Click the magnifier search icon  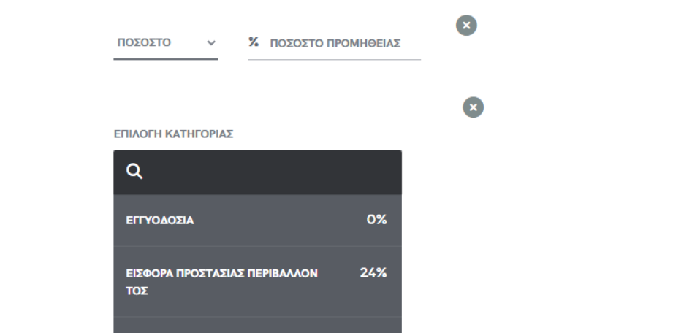click(x=134, y=172)
